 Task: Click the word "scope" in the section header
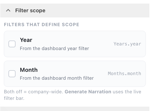click(x=38, y=11)
